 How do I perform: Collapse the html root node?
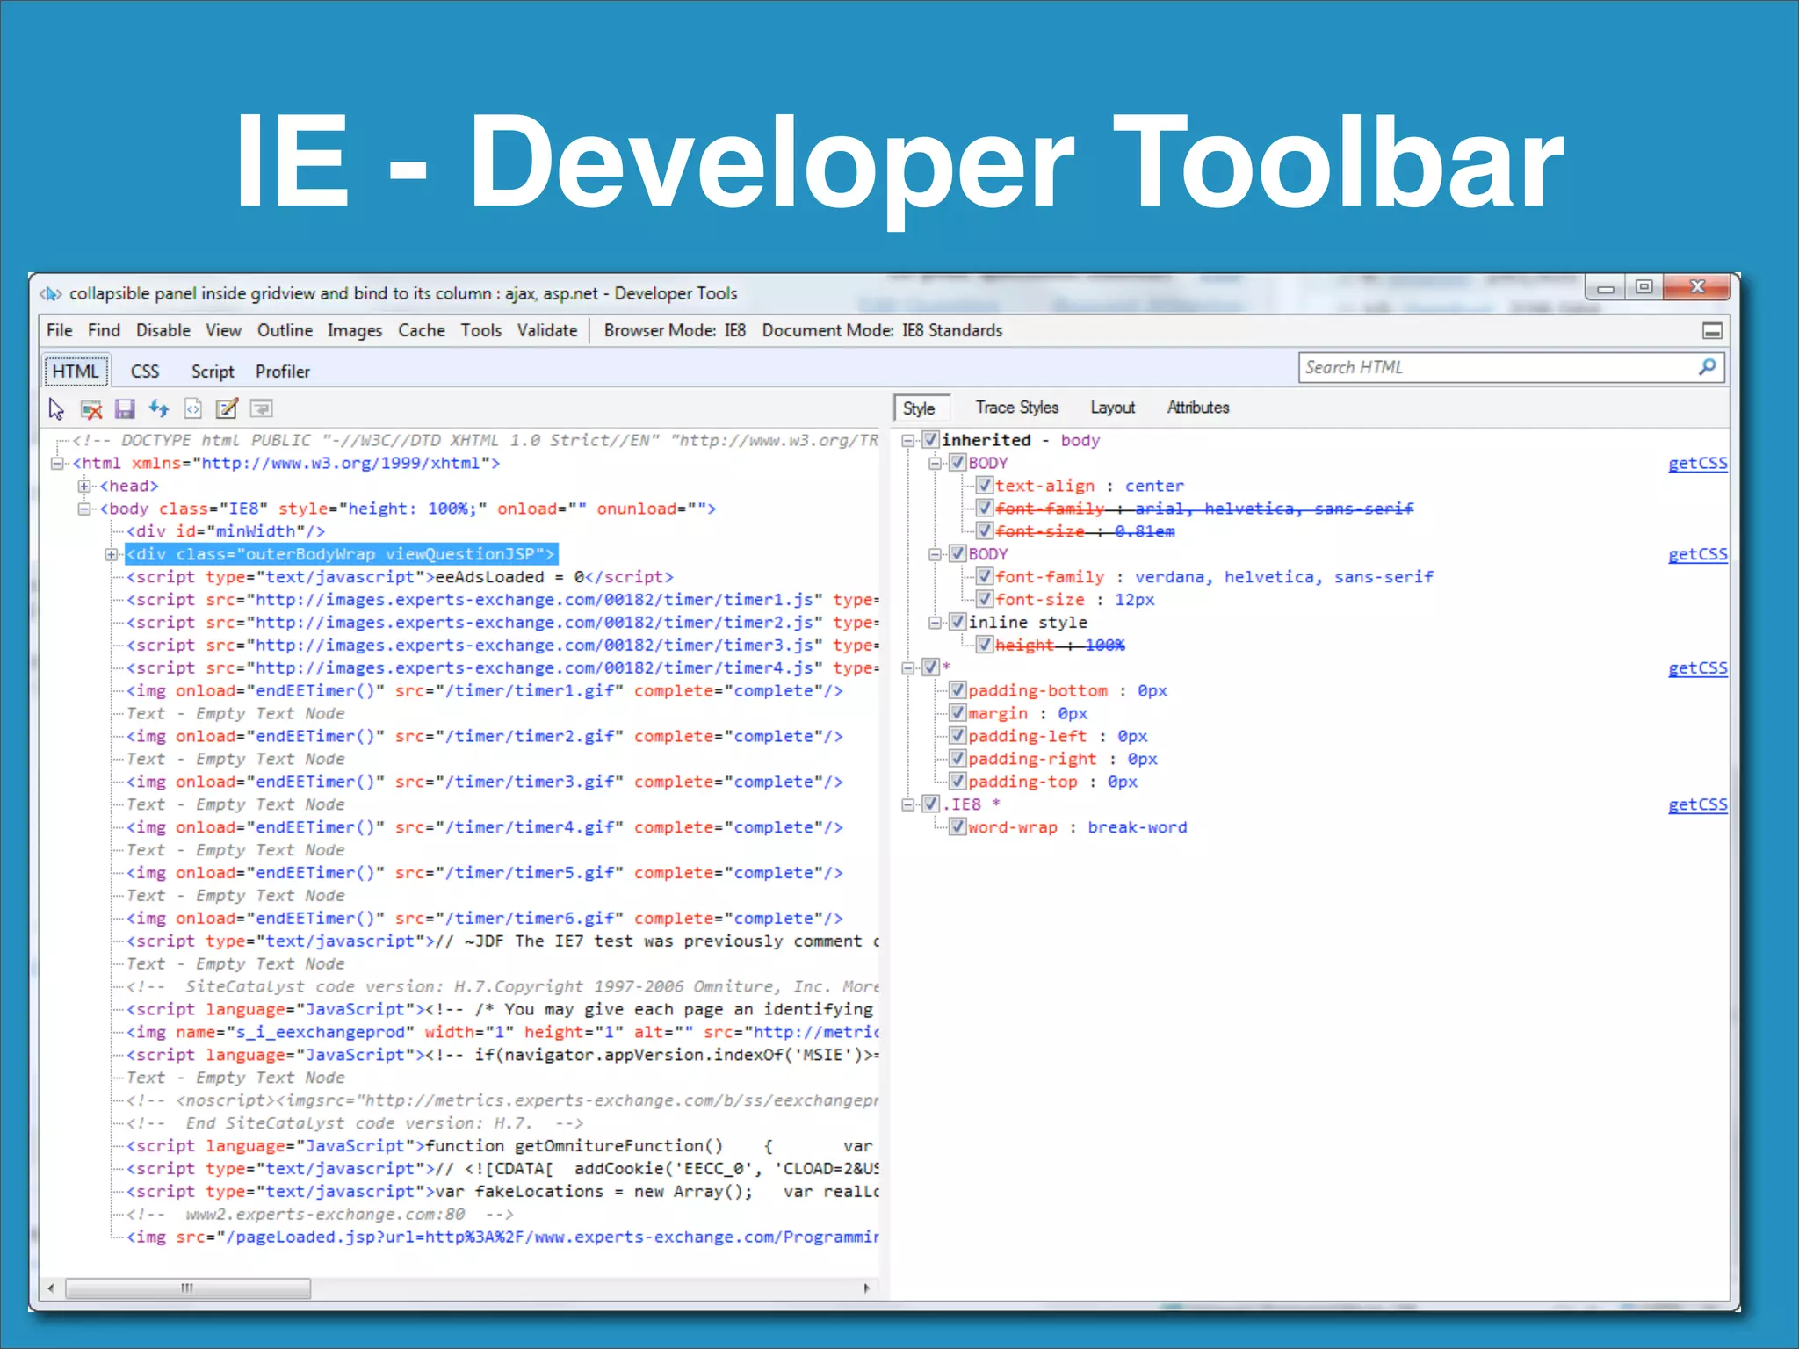(x=57, y=464)
